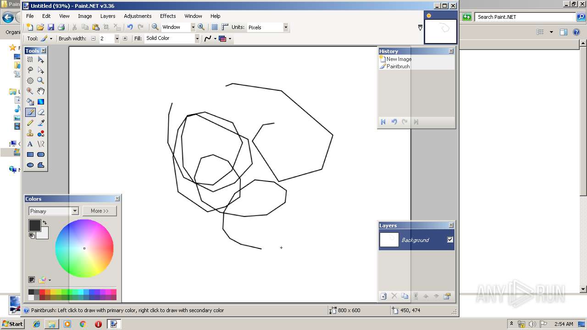Select the Rounded Rectangle tool
The image size is (587, 330).
[41, 154]
